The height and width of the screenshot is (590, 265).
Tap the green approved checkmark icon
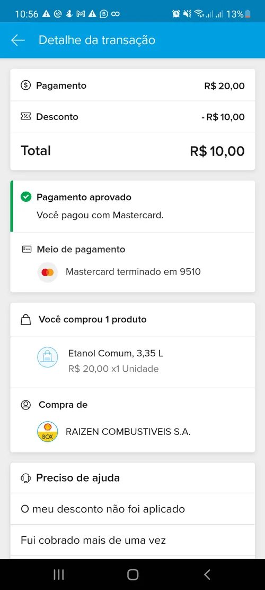[x=25, y=197]
